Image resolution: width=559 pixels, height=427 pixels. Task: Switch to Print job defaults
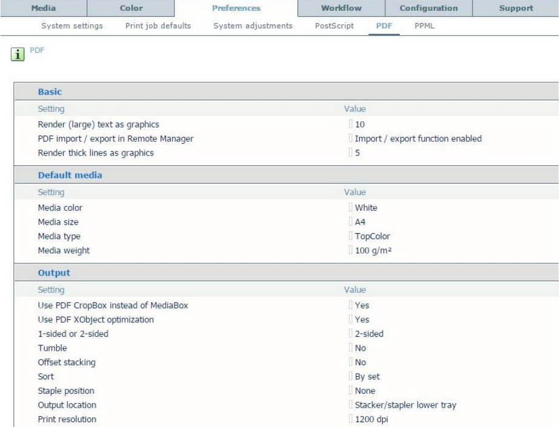[x=158, y=26]
